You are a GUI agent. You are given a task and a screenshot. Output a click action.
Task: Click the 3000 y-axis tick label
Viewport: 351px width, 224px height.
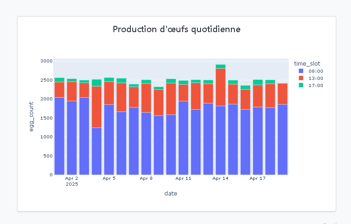[x=46, y=61]
